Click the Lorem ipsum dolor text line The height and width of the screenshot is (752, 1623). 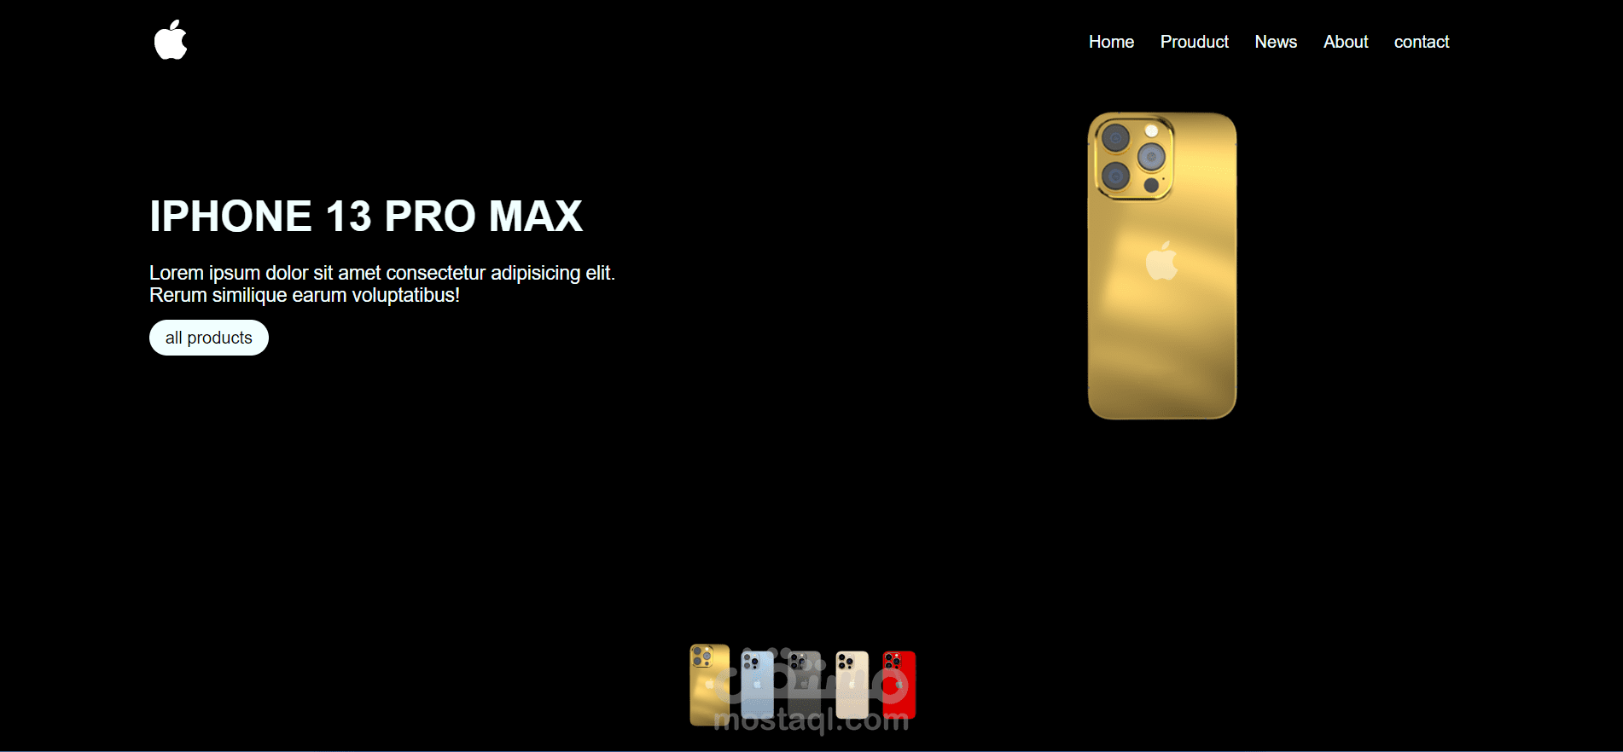point(382,273)
